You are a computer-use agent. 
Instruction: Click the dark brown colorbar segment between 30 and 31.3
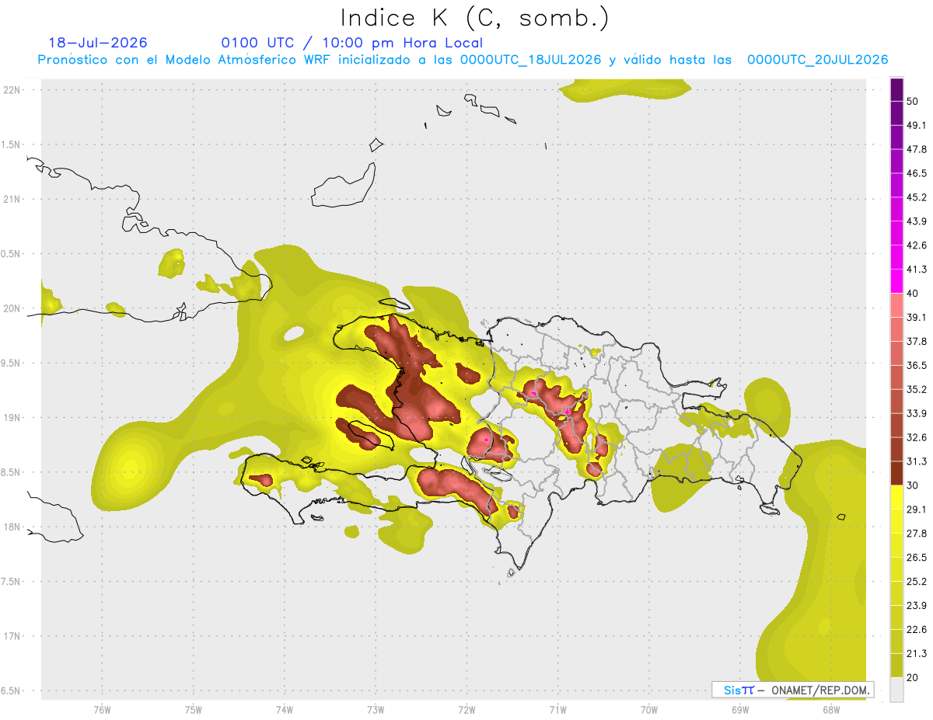pyautogui.click(x=896, y=474)
